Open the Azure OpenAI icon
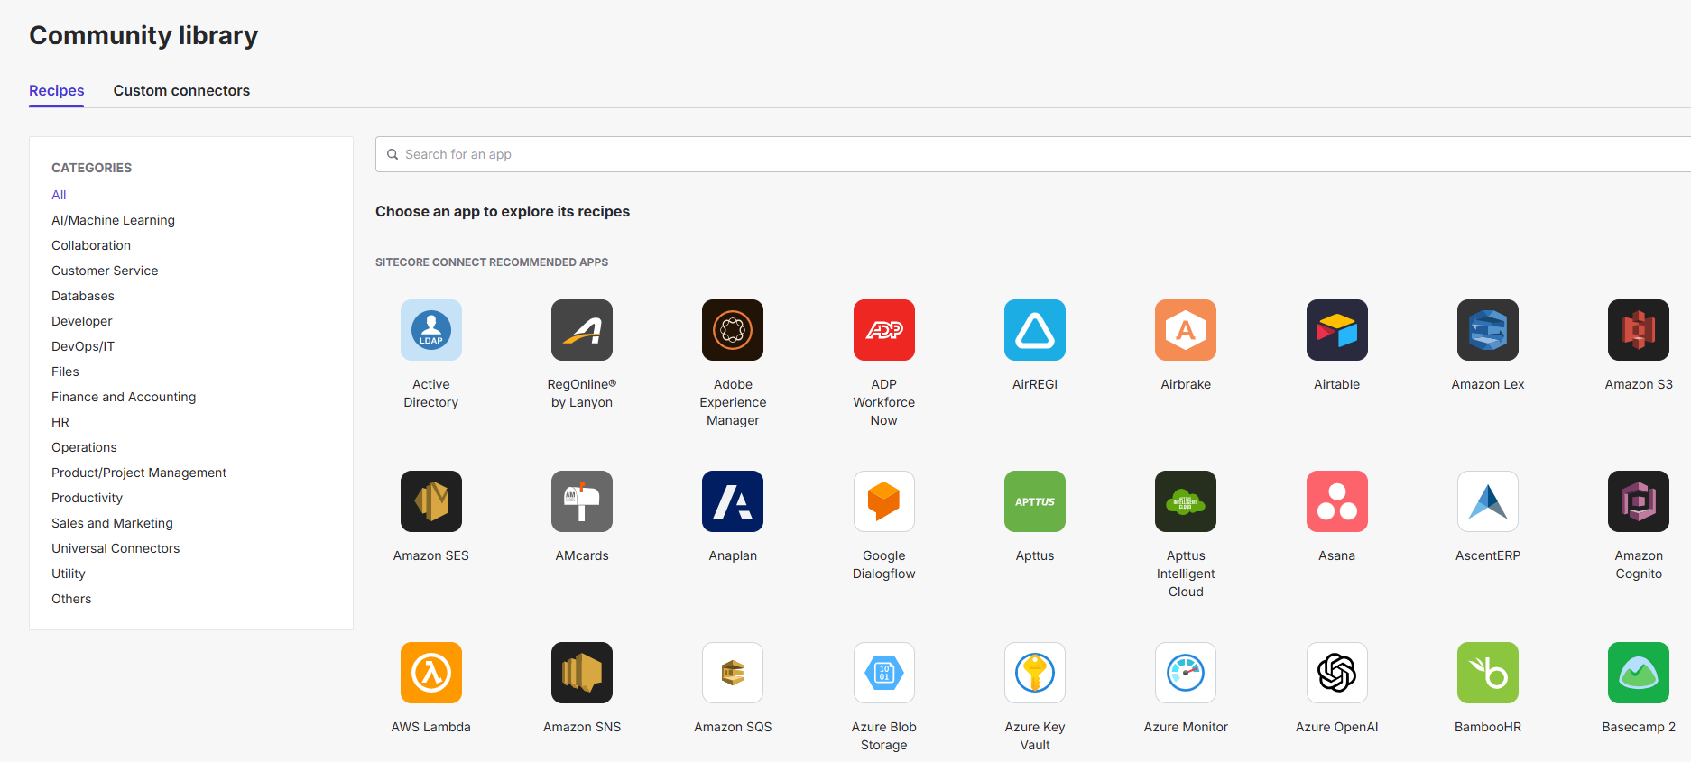The height and width of the screenshot is (762, 1691). click(1336, 673)
